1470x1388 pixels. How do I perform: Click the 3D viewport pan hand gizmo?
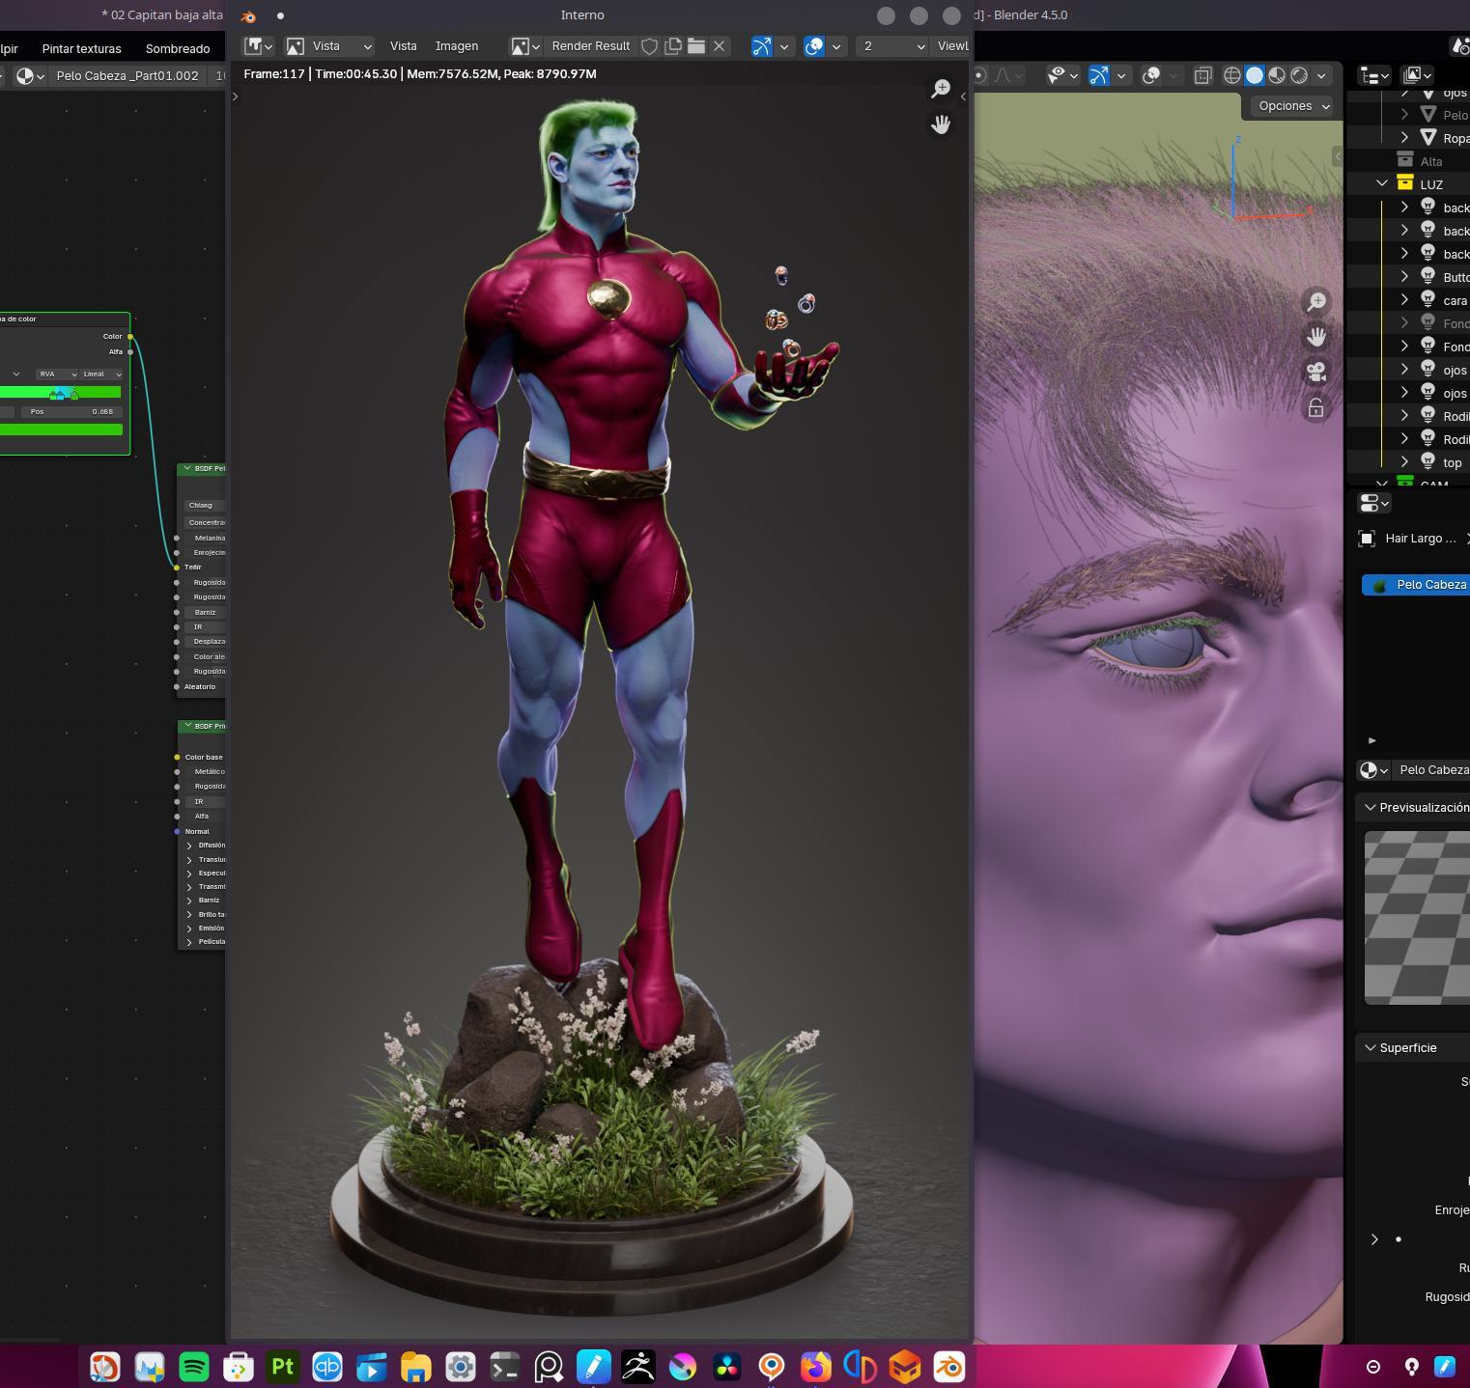pyautogui.click(x=1316, y=337)
